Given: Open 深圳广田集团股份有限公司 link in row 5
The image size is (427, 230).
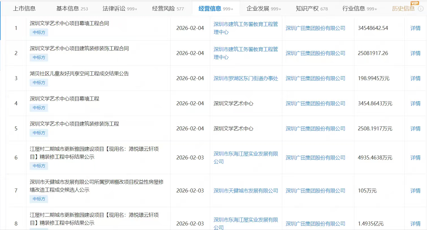Looking at the screenshot, I should click(x=315, y=128).
